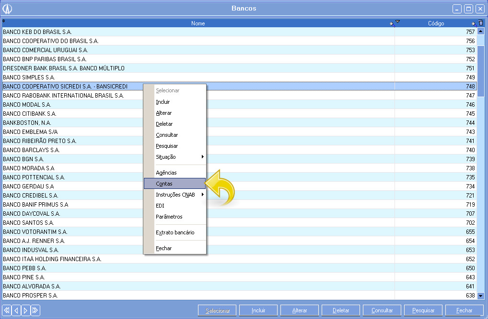Image resolution: width=488 pixels, height=319 pixels.
Task: Click the trash icon above the scrollbar
Action: [481, 22]
